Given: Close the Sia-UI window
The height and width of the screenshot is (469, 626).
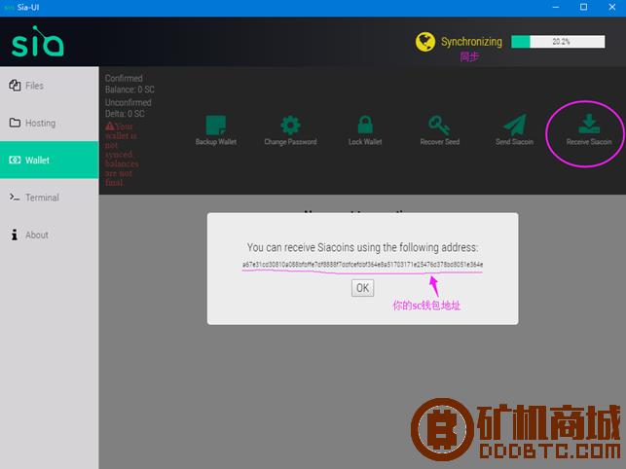Looking at the screenshot, I should 612,7.
